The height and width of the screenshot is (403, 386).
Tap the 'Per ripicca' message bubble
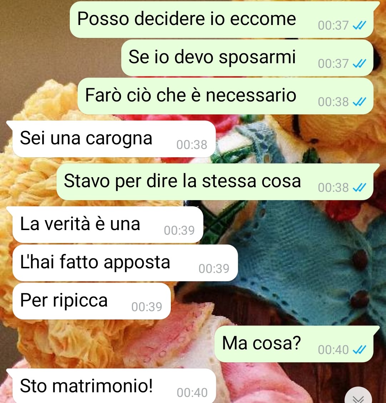click(x=92, y=301)
